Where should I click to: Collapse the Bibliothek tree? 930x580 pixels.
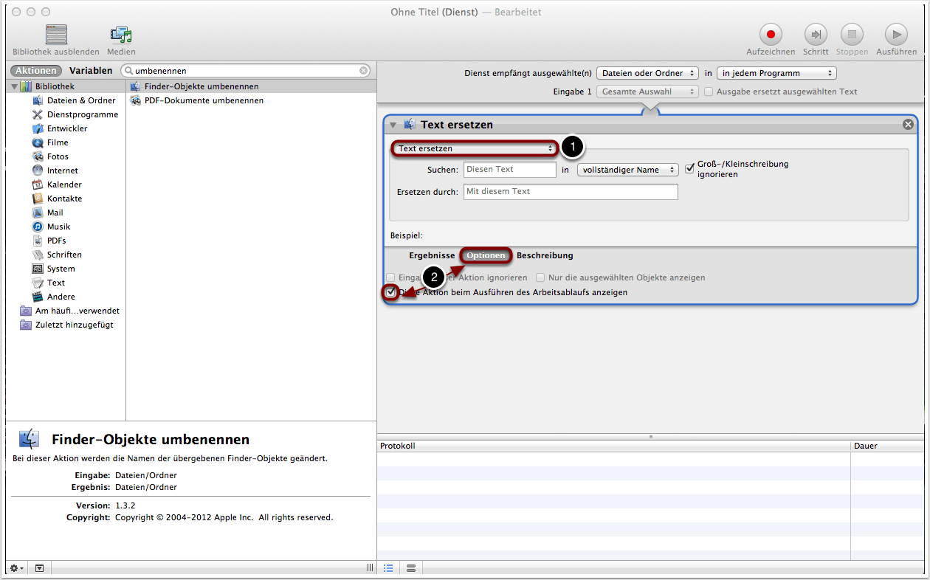[x=14, y=87]
